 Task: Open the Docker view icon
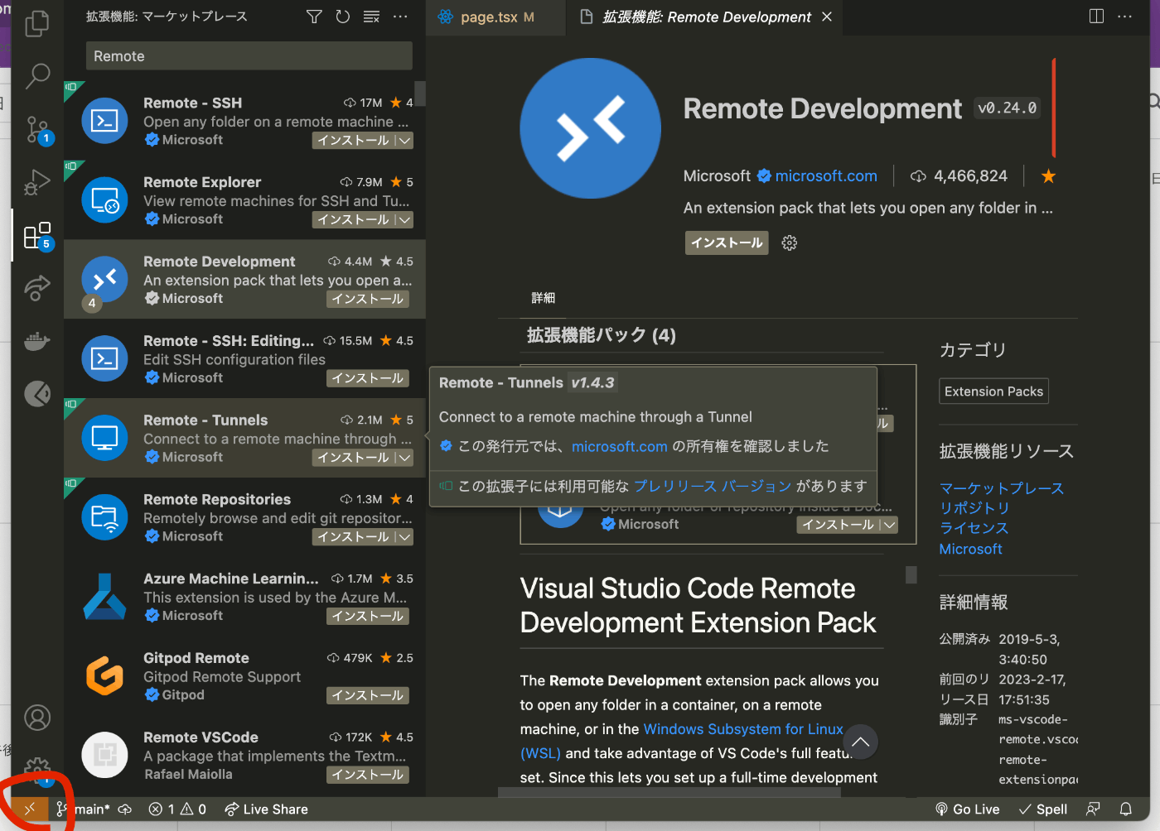click(37, 341)
